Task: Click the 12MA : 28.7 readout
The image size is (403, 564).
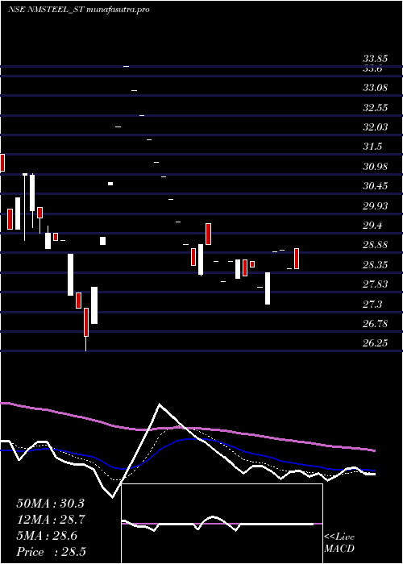Action: click(50, 520)
